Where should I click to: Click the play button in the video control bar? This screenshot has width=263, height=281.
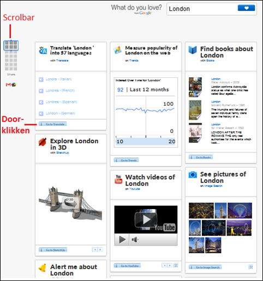(x=122, y=240)
